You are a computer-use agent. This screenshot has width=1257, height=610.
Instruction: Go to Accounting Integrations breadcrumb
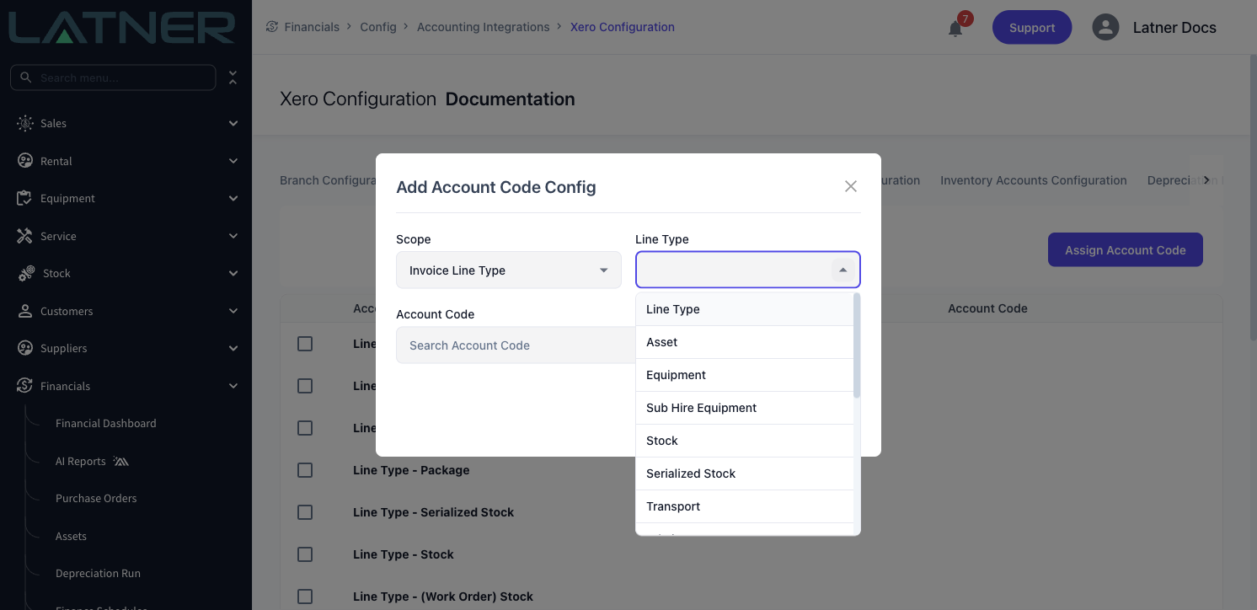(x=483, y=27)
